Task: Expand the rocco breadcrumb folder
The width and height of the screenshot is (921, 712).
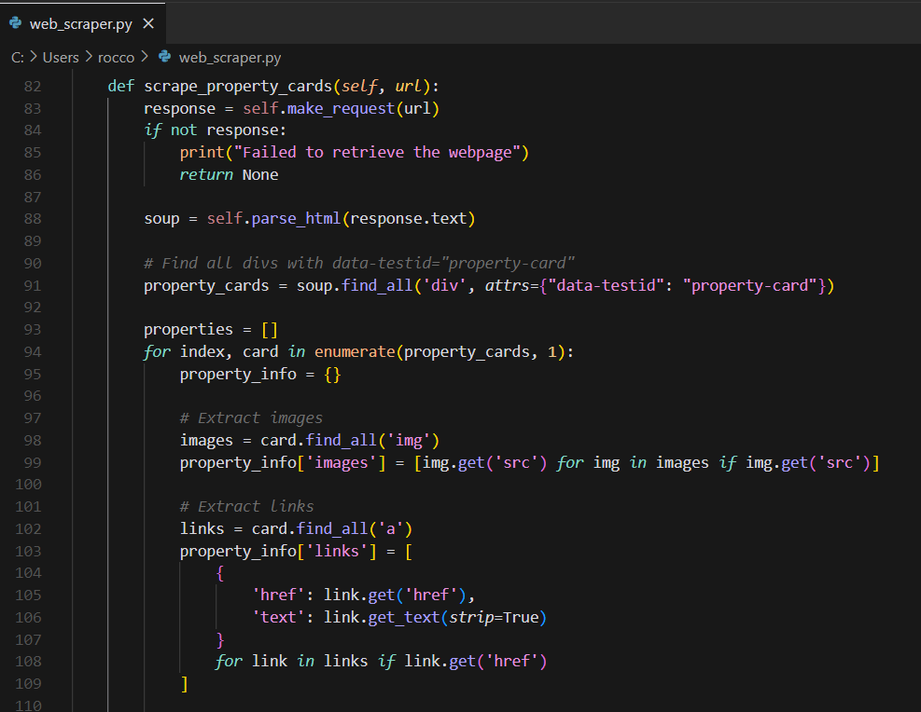Action: point(117,58)
